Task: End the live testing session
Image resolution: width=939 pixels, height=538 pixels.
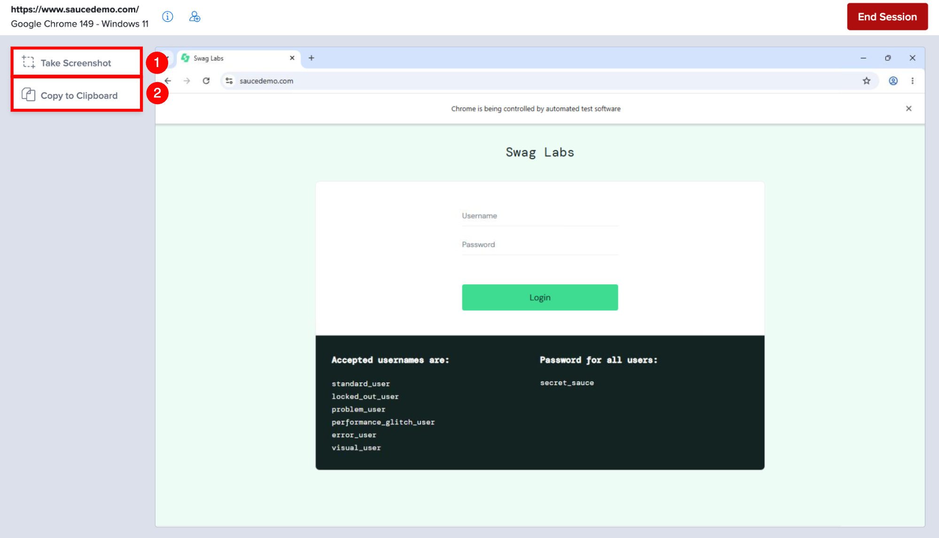Action: pyautogui.click(x=887, y=17)
